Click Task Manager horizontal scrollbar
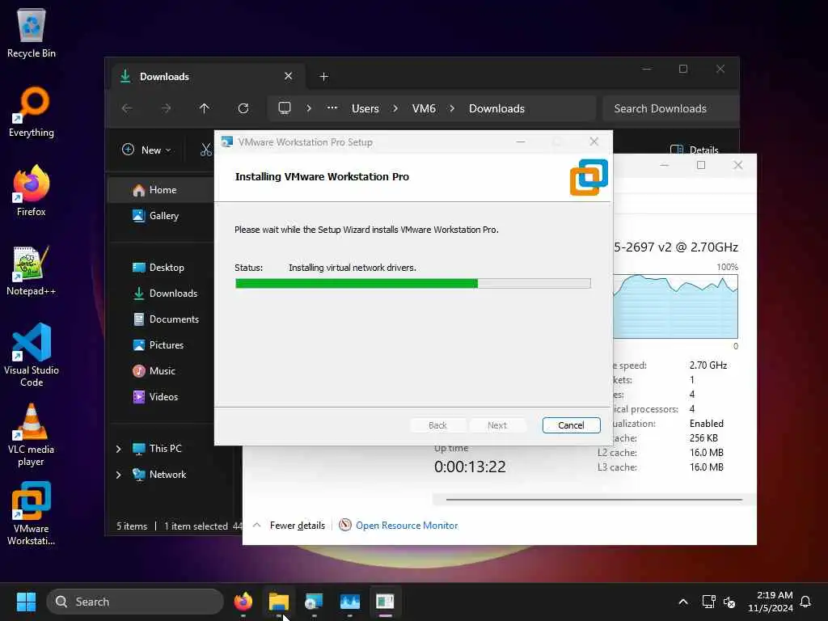Image resolution: width=828 pixels, height=621 pixels. pyautogui.click(x=594, y=499)
